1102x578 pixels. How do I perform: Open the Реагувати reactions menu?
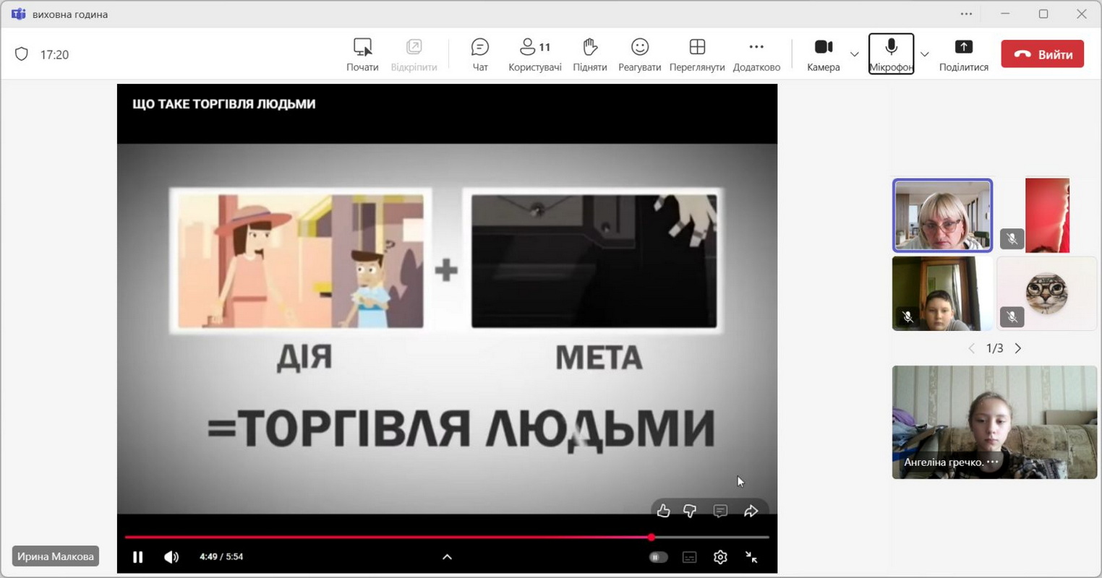tap(639, 55)
